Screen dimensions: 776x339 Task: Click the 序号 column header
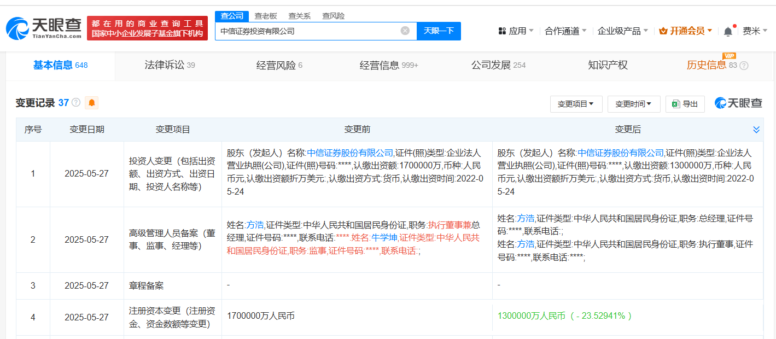point(33,130)
